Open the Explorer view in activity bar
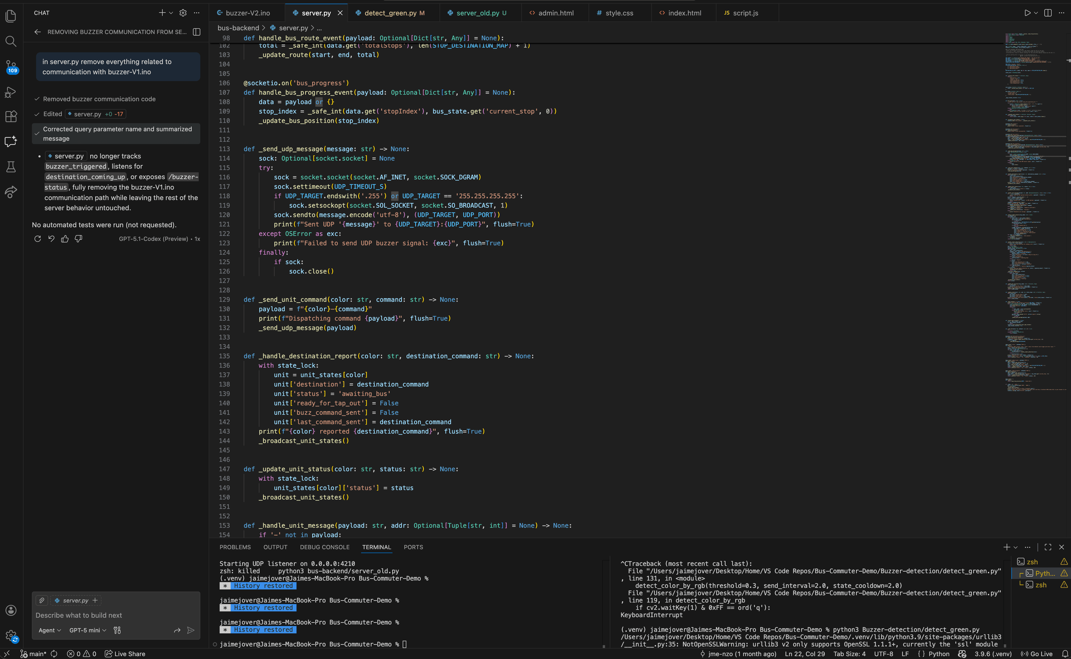Image resolution: width=1071 pixels, height=659 pixels. (11, 16)
